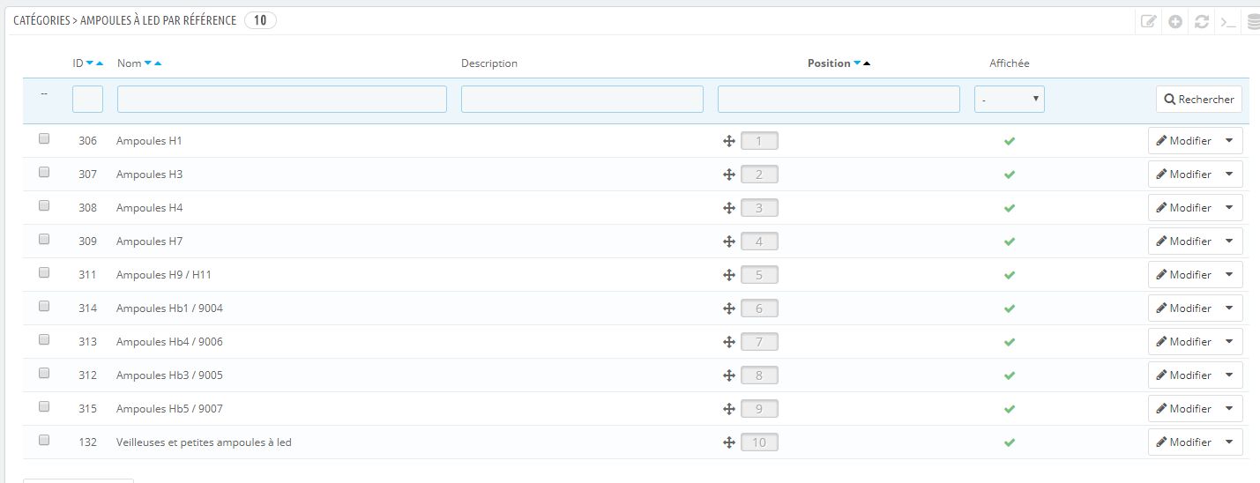Screen dimensions: 1260x483
Task: Click ID 314 cell
Action: (87, 308)
